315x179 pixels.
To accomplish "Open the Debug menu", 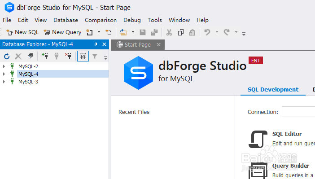I will (x=132, y=20).
